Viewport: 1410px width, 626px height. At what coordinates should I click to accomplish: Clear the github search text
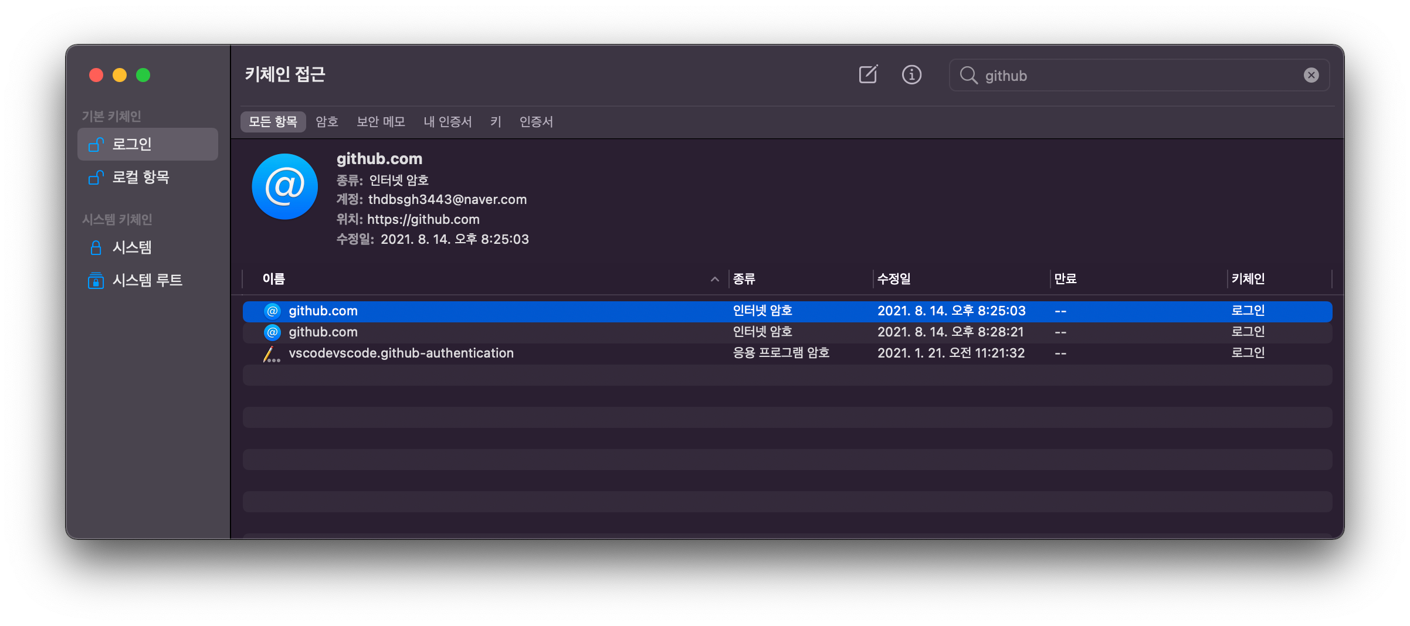click(x=1311, y=75)
